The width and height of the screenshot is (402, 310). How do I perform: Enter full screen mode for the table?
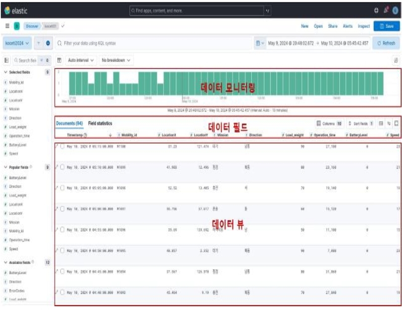pos(396,123)
